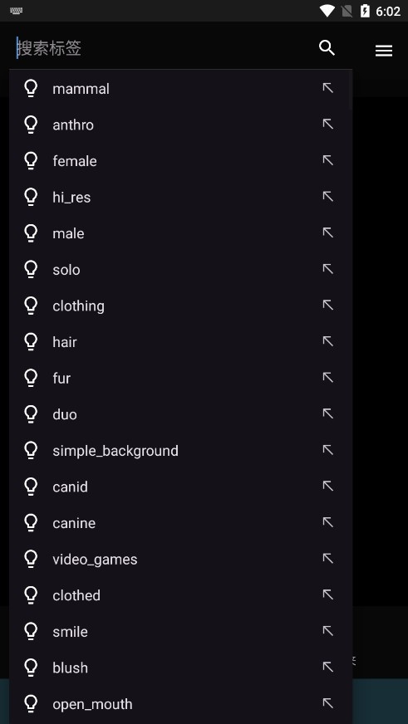Focus the 搜索标签 search field
408x724 pixels.
point(162,48)
